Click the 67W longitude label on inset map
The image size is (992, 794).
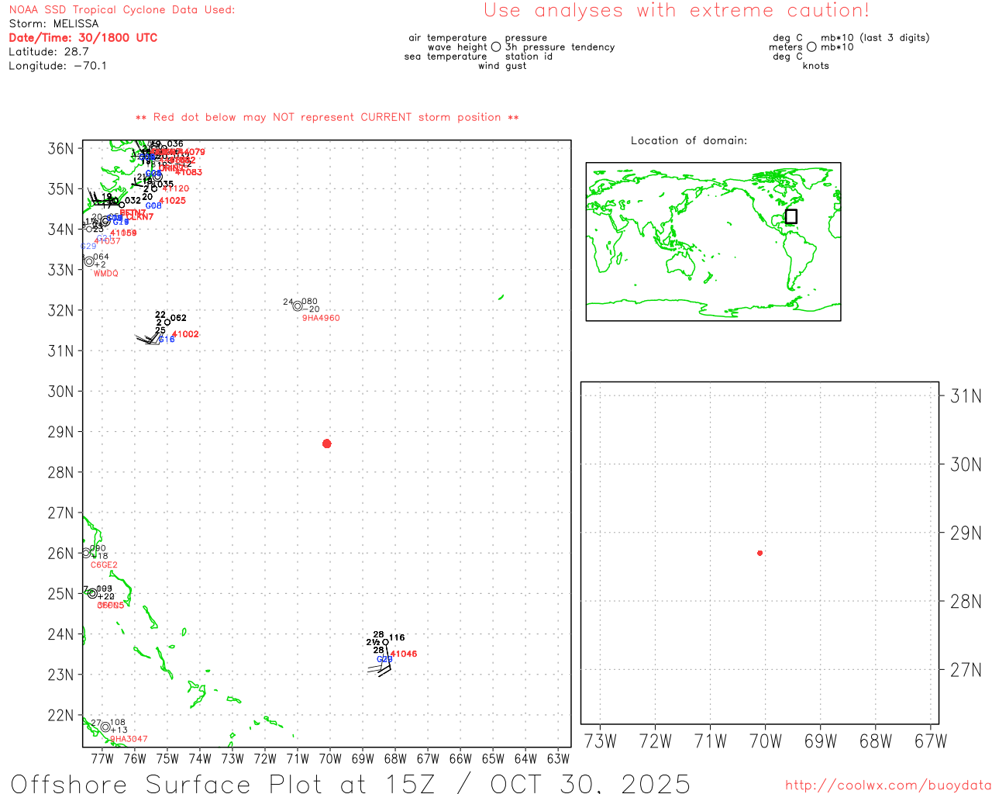(931, 741)
